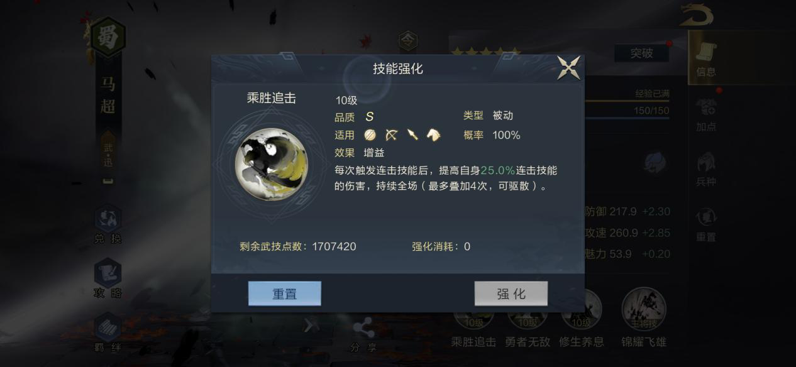Tap the 乘胜追击 skill orb icon

[271, 164]
